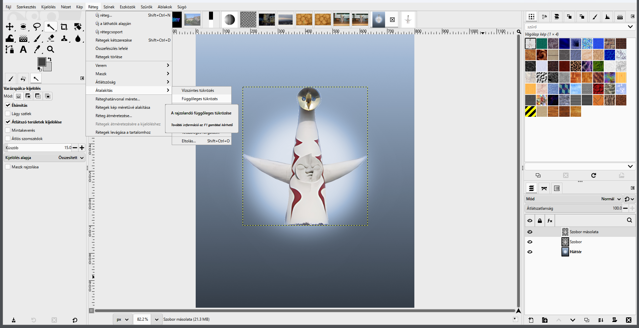Select the Color Picker eyedropper tool
The image size is (639, 328).
pyautogui.click(x=37, y=50)
